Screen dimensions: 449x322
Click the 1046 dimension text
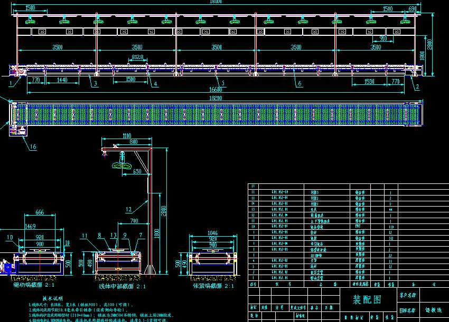click(212, 233)
